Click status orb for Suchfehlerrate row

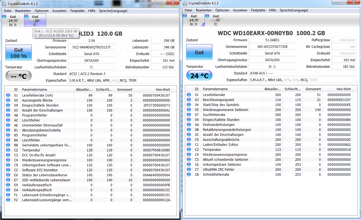[x=189, y=115]
